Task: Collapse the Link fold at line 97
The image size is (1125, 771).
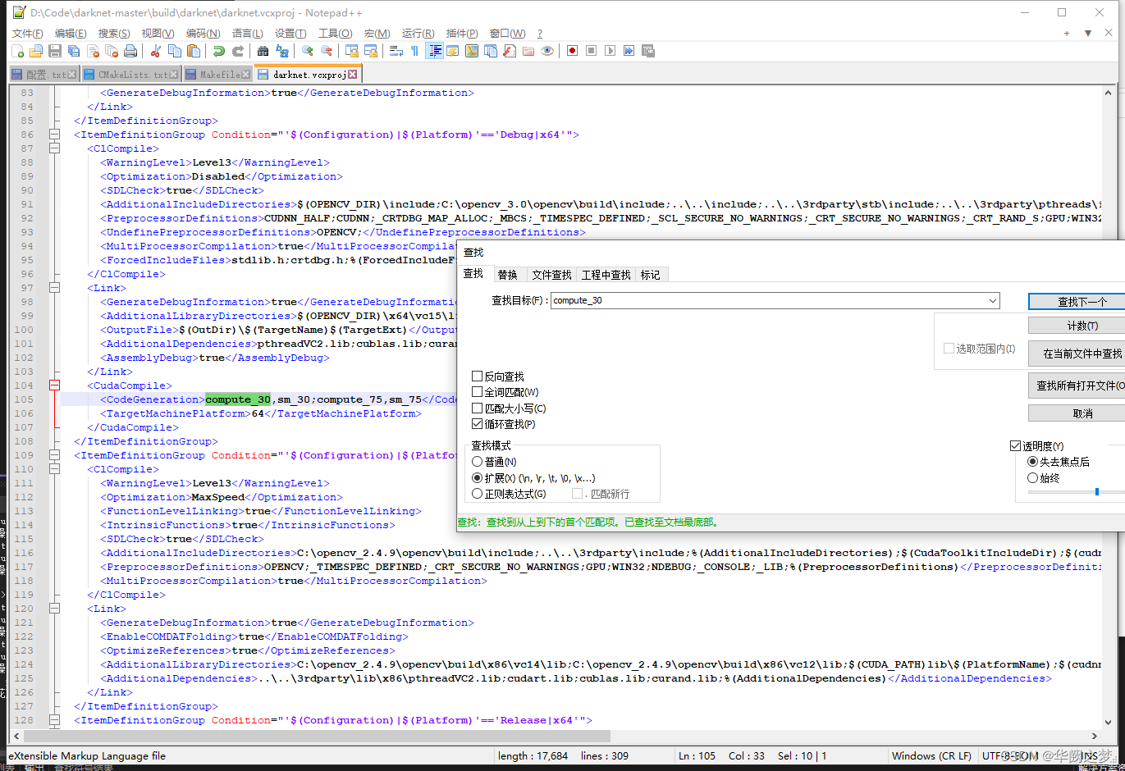Action: click(54, 288)
